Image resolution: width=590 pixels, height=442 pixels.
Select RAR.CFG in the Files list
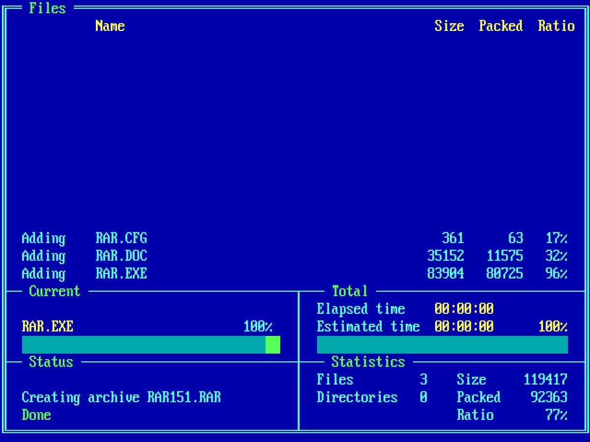point(121,238)
